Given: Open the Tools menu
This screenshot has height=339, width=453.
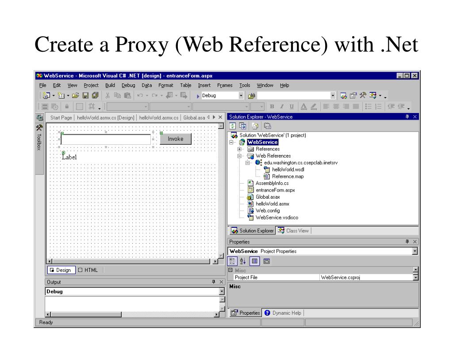Looking at the screenshot, I should click(244, 85).
